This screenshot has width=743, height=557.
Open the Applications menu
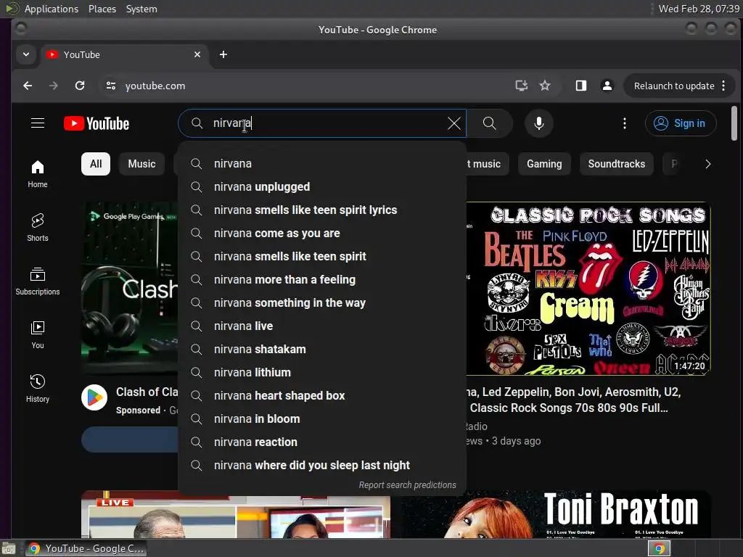[x=52, y=9]
